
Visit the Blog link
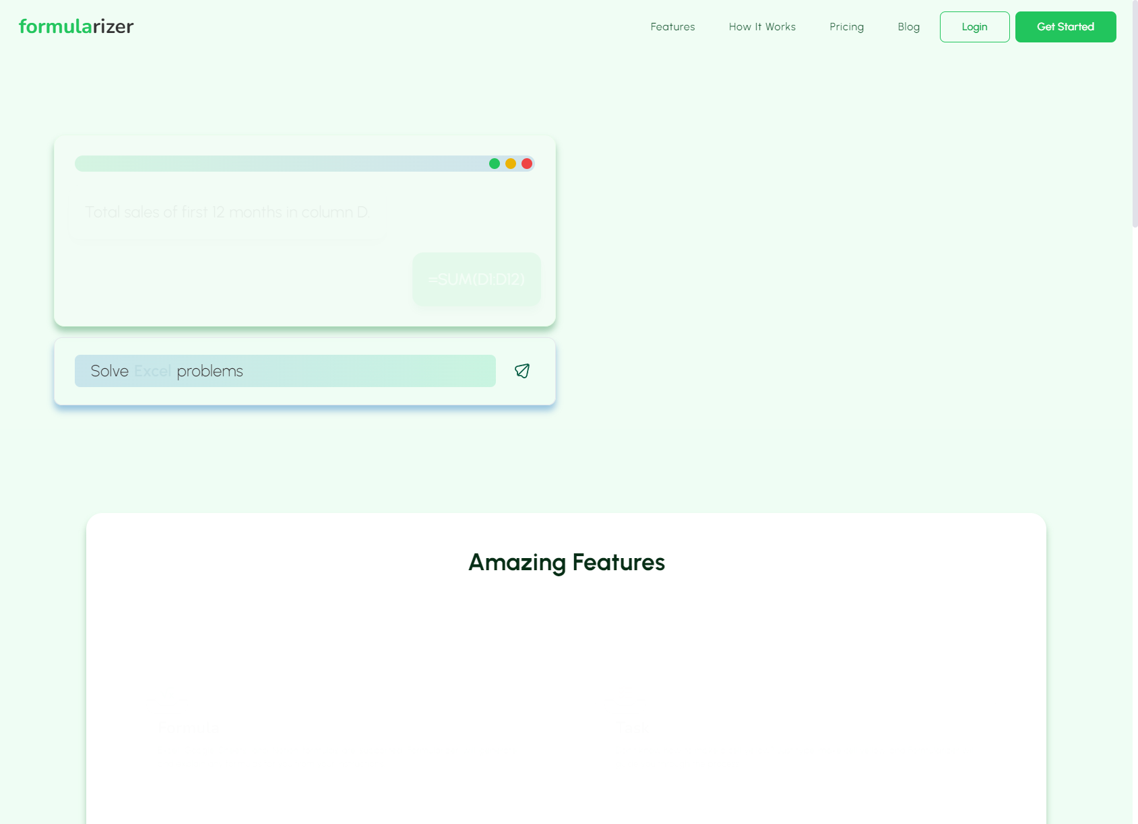[908, 27]
